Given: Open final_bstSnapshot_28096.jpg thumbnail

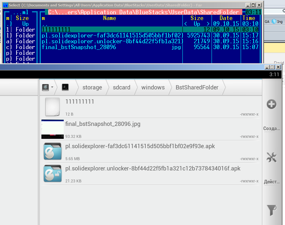Looking at the screenshot, I should (x=52, y=129).
